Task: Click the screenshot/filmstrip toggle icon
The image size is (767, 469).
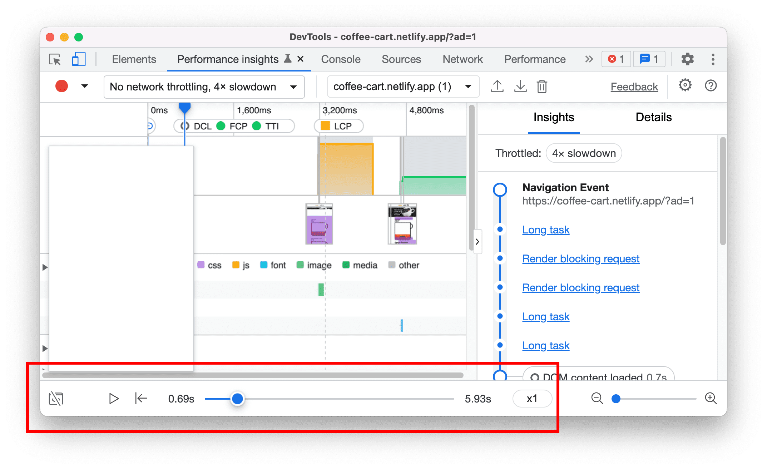Action: pyautogui.click(x=56, y=398)
